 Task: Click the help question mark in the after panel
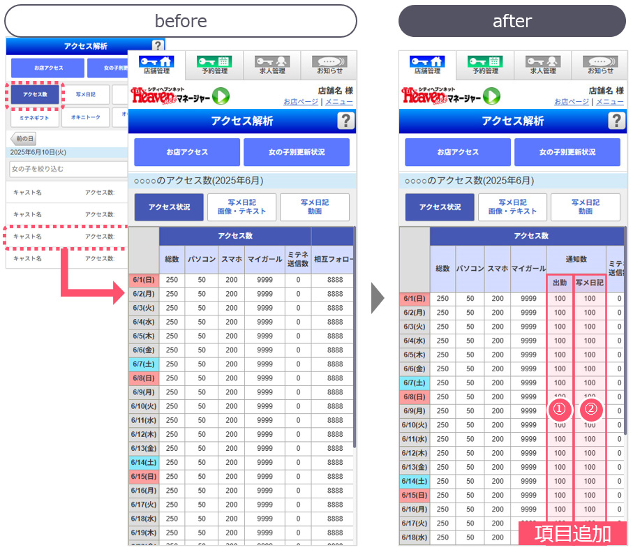(x=616, y=121)
